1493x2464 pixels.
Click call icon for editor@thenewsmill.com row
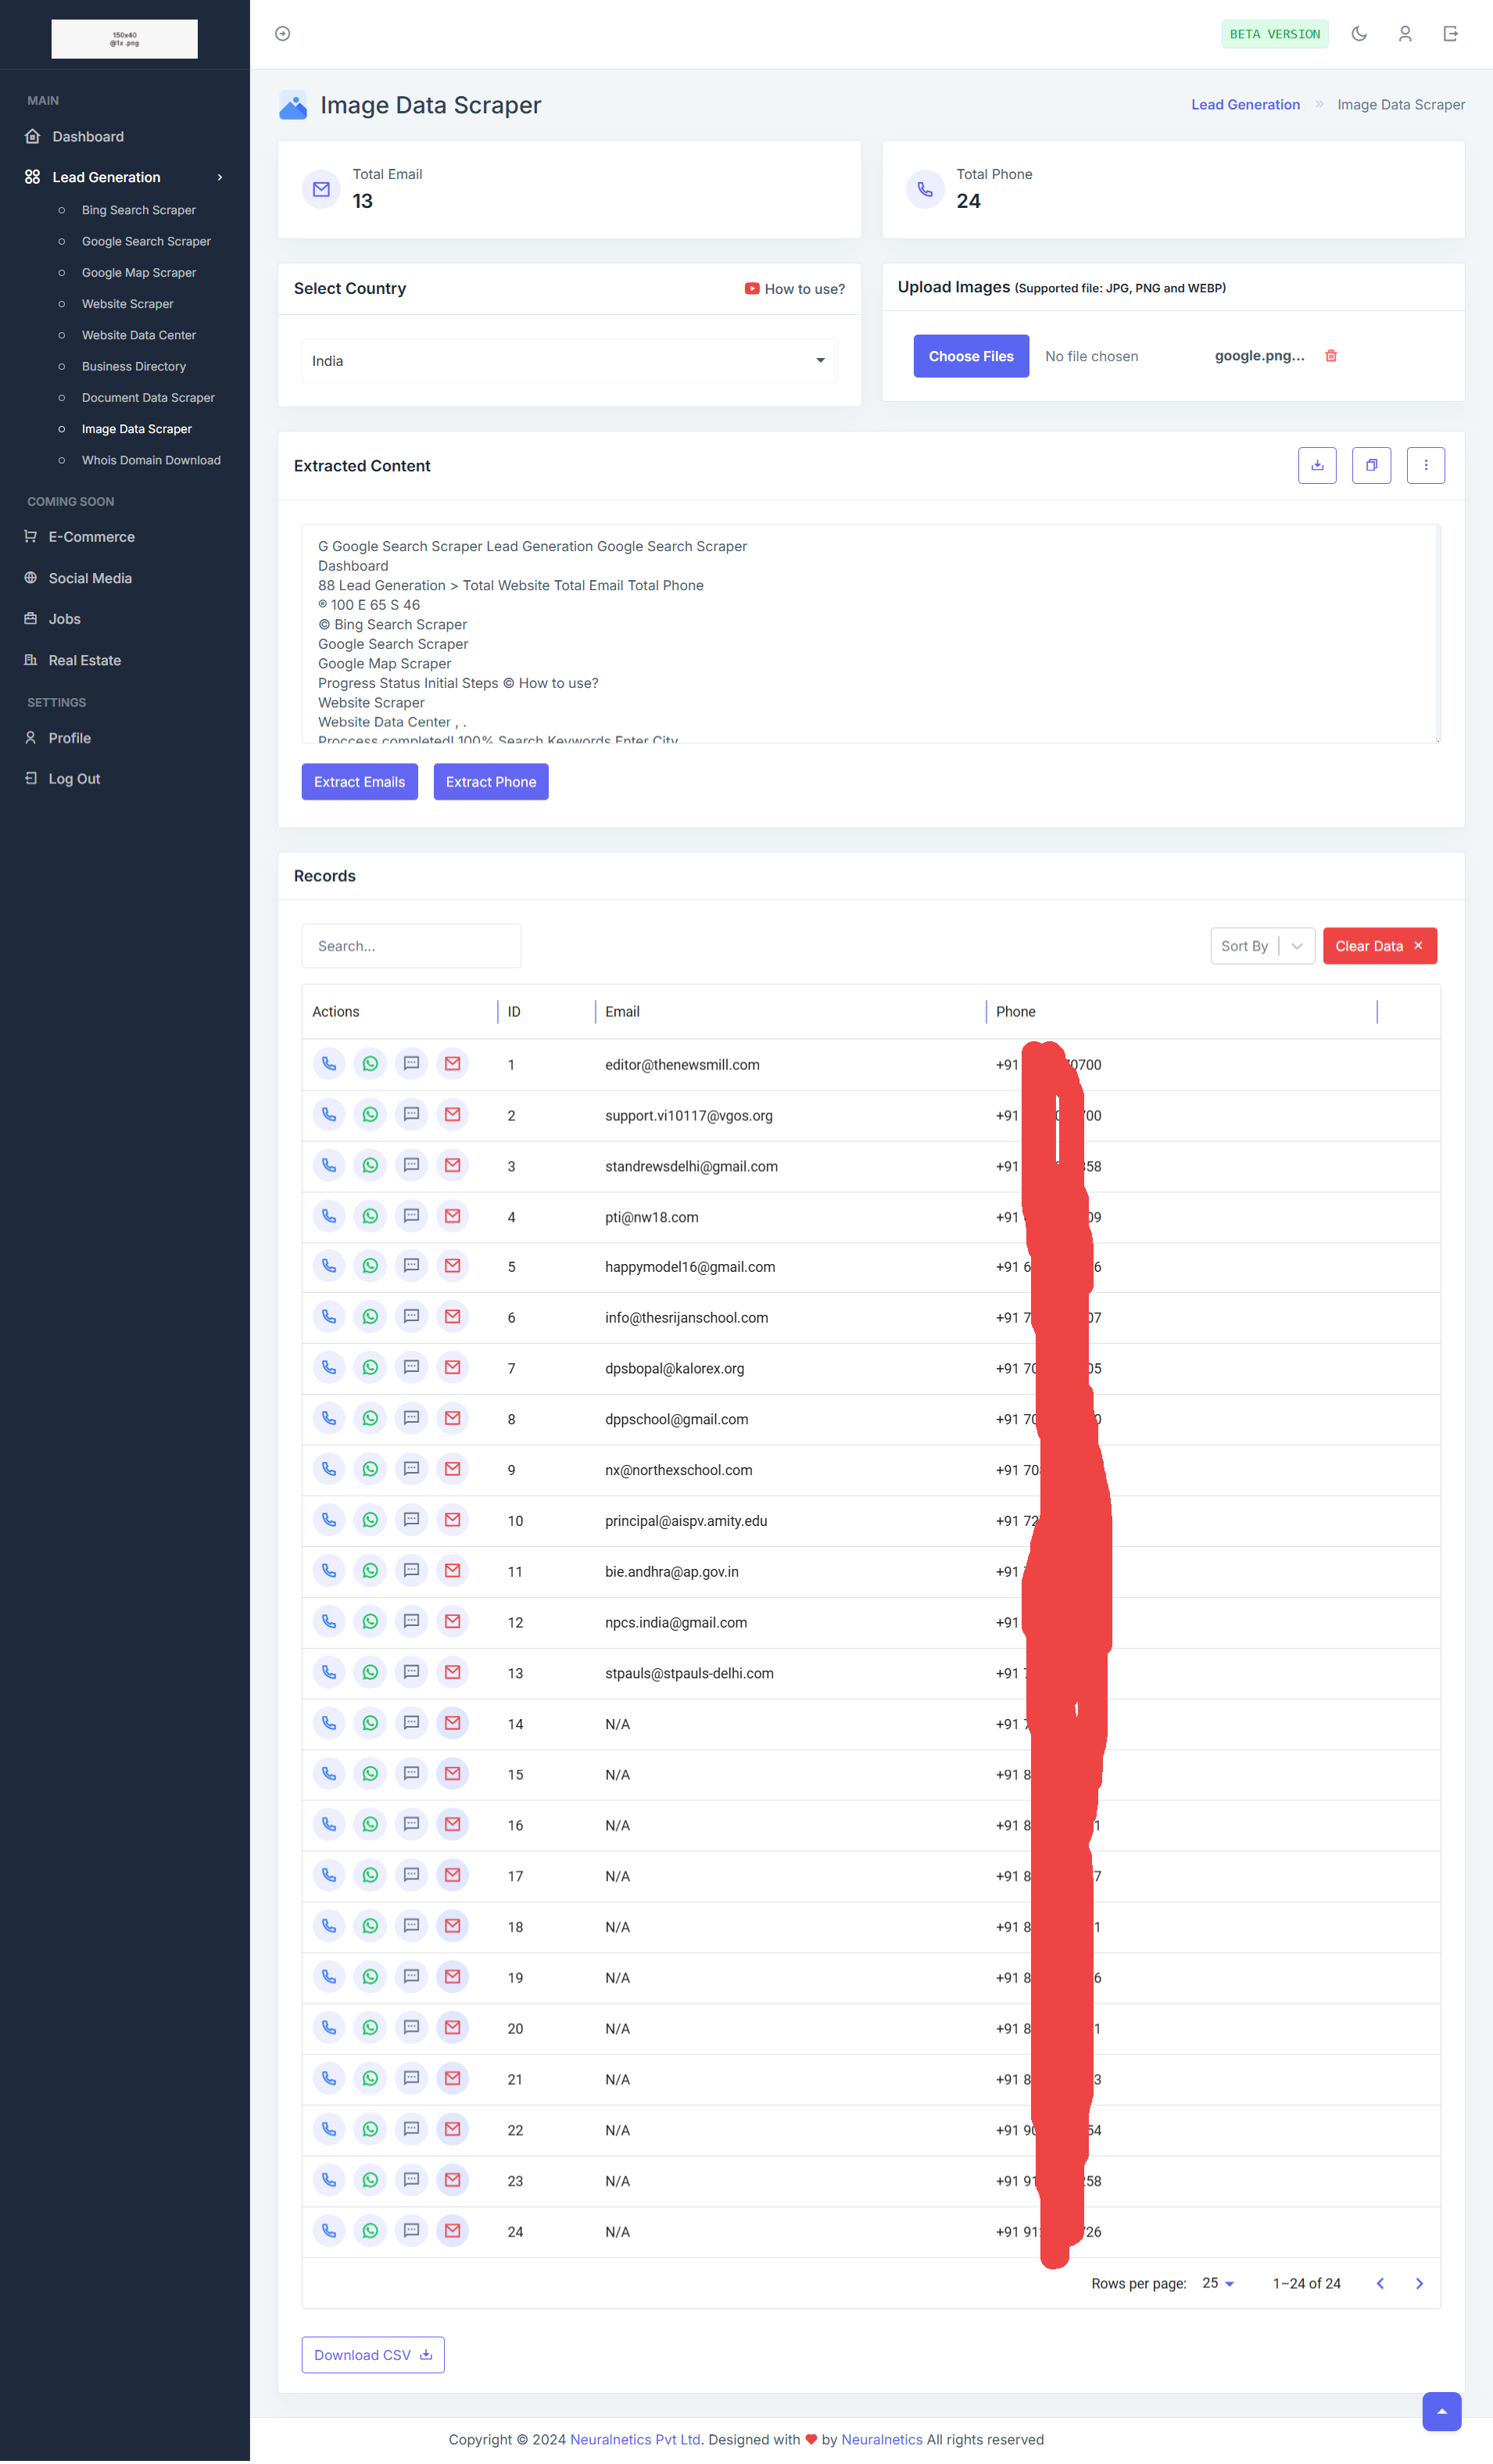point(329,1064)
